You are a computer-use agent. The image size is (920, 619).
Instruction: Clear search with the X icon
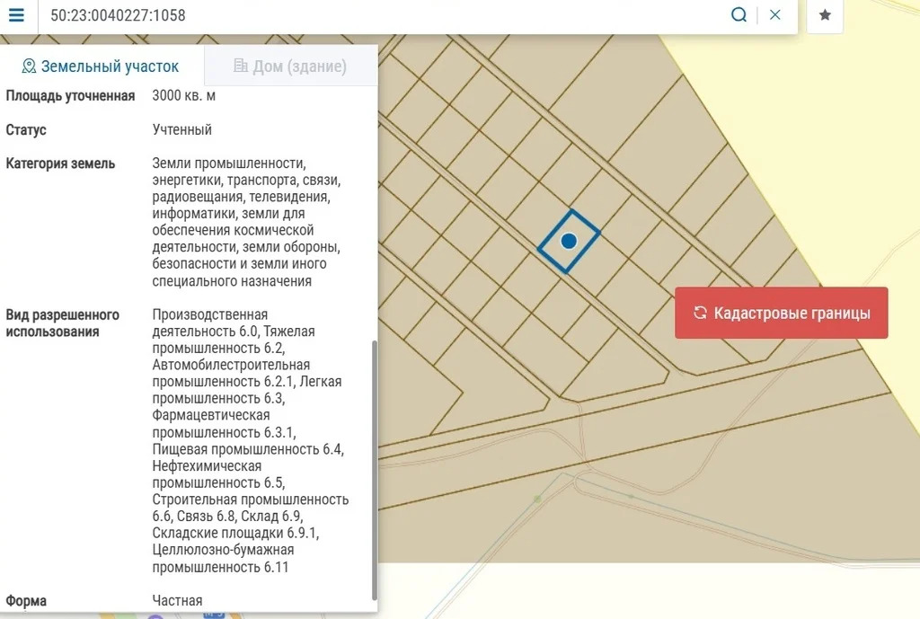click(775, 15)
